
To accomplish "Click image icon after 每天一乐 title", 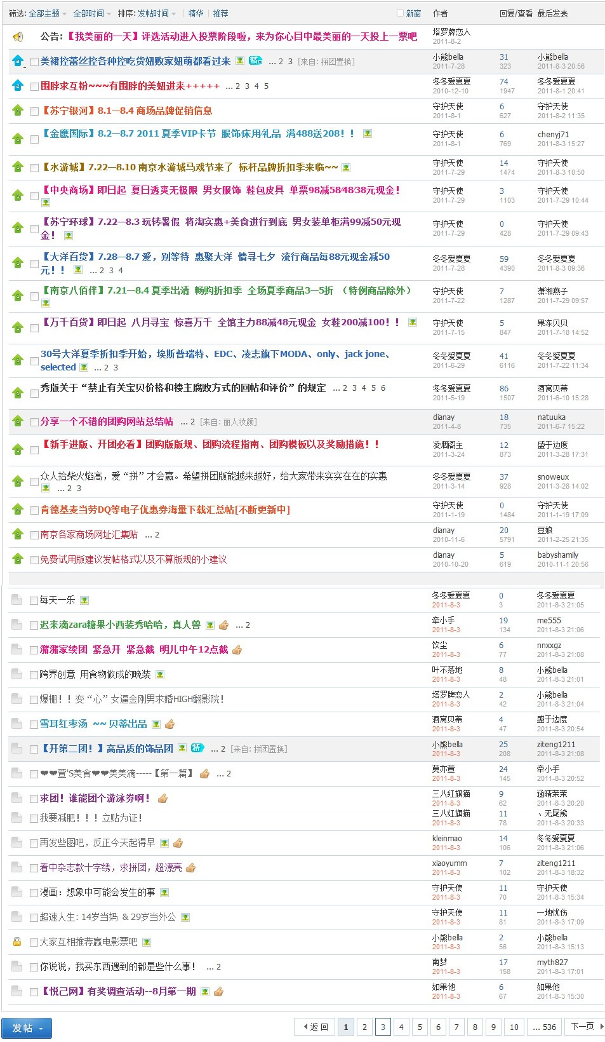I will tap(84, 600).
